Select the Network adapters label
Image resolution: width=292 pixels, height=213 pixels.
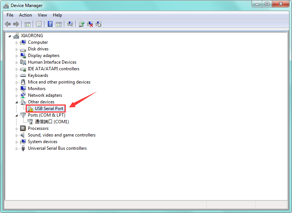45,95
